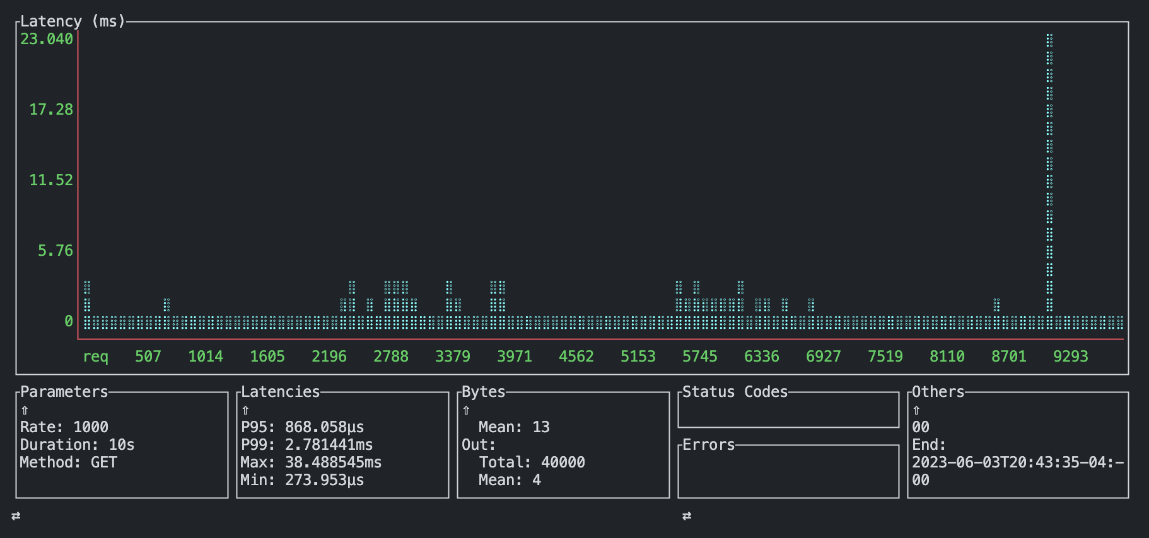Click the P95: 868.058µs value
Viewport: 1149px width, 538px height.
click(x=303, y=427)
